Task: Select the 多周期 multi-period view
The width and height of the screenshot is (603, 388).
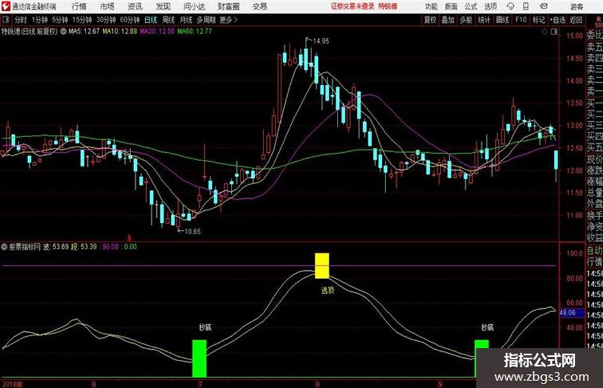Action: (x=206, y=20)
